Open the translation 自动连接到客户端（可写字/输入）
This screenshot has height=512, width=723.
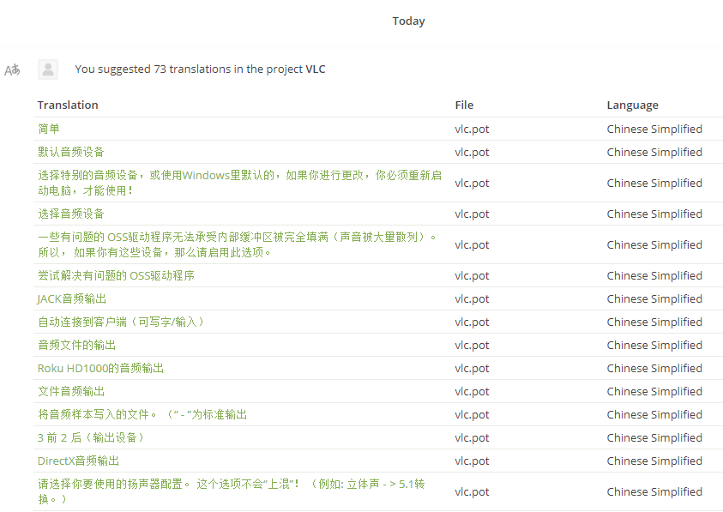121,322
